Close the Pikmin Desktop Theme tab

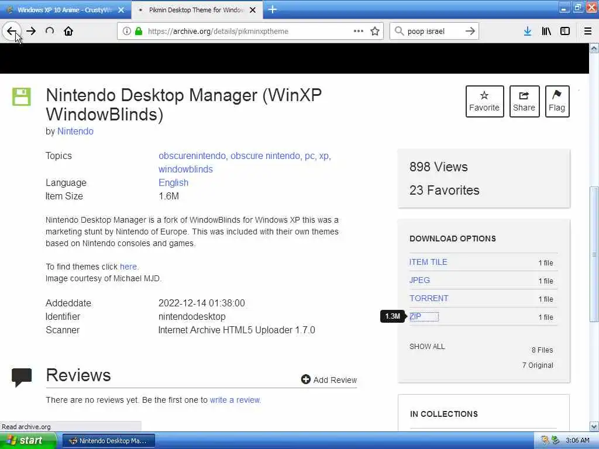tap(253, 11)
